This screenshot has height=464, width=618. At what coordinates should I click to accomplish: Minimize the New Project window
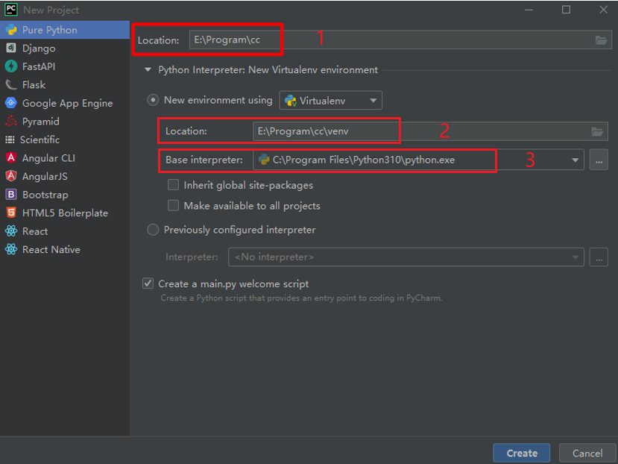529,10
